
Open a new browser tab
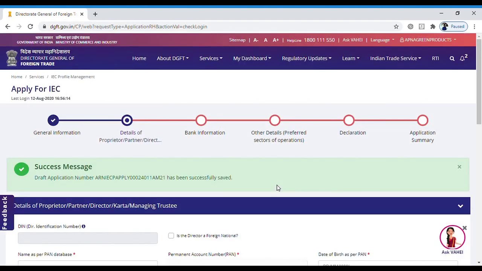(95, 14)
